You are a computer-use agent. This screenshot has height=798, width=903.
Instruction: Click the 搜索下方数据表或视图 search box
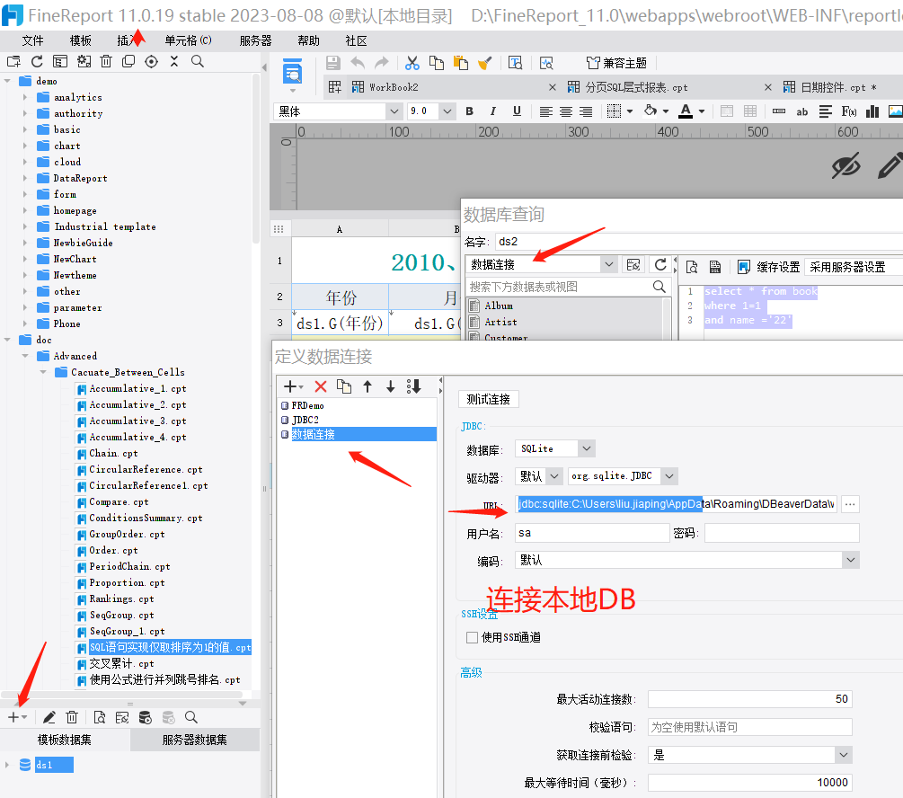pyautogui.click(x=567, y=287)
